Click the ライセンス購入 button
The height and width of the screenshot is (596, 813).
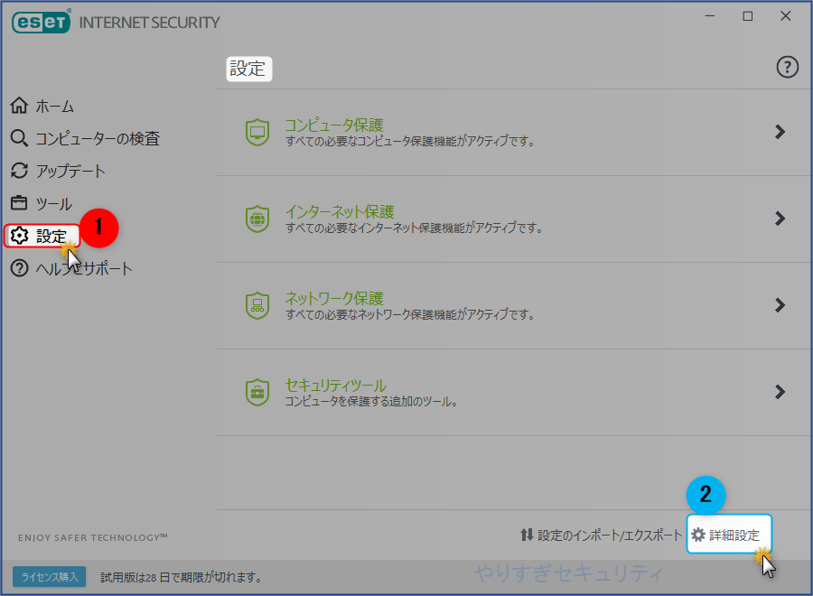pyautogui.click(x=50, y=577)
